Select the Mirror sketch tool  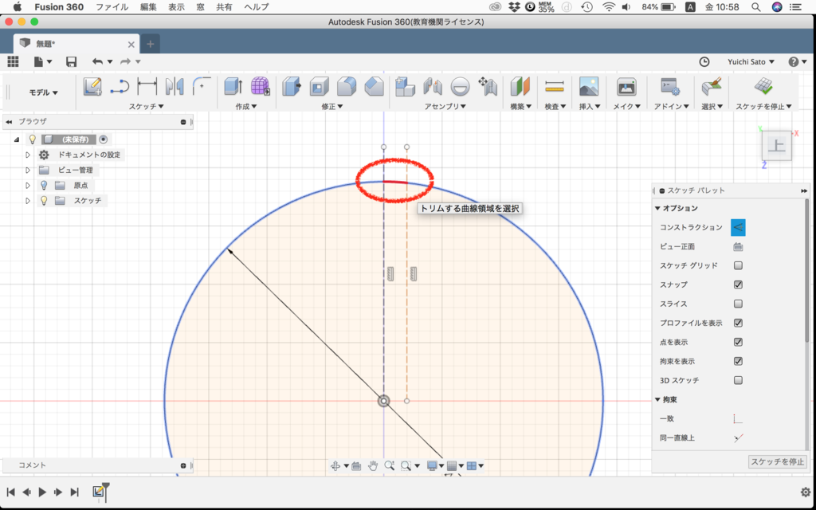[175, 86]
